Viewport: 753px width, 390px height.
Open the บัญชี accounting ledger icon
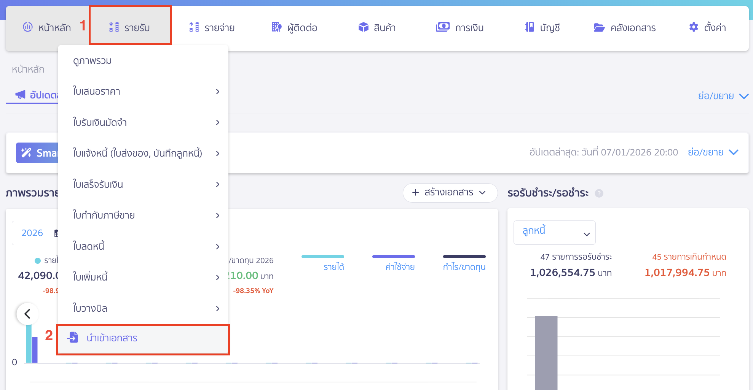click(x=529, y=27)
